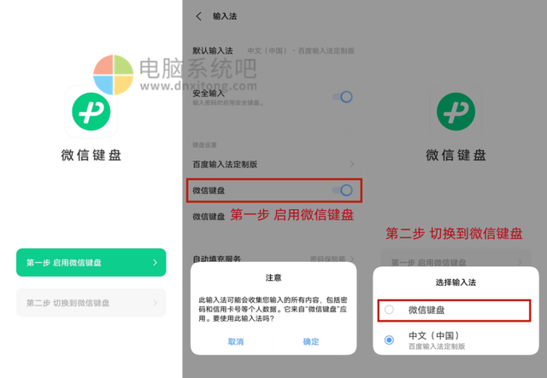The height and width of the screenshot is (378, 547).
Task: Tap the arrow on the greyed 第二步 button
Action: [155, 303]
